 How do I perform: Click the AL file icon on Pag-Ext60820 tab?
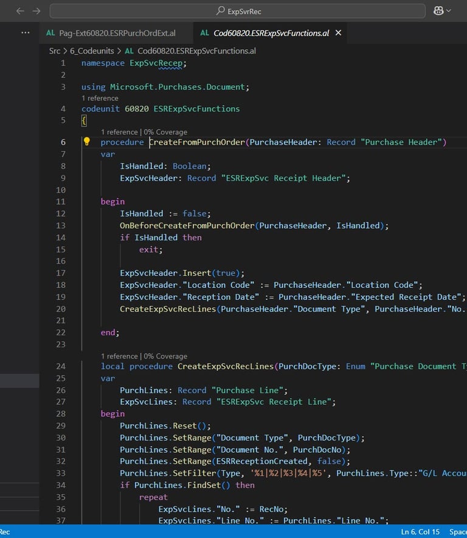pos(51,33)
